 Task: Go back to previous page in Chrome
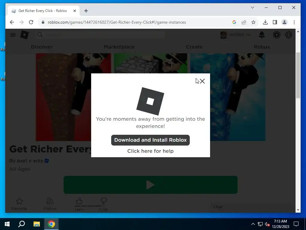12,22
